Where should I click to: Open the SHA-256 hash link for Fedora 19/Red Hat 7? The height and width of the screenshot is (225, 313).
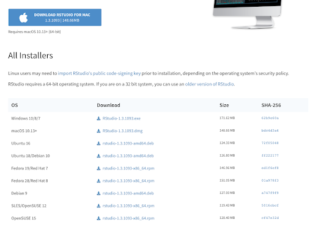pos(270,168)
